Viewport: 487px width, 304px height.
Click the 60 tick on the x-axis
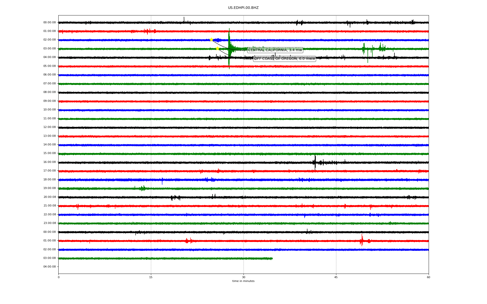point(428,277)
